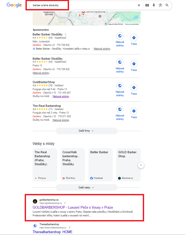The width and height of the screenshot is (185, 235).
Task: Go to the Google homepage via the logo
Action: (14, 5)
